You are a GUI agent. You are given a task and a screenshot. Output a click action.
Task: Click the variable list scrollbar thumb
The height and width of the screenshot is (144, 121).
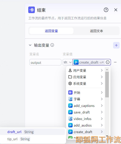[107, 85]
